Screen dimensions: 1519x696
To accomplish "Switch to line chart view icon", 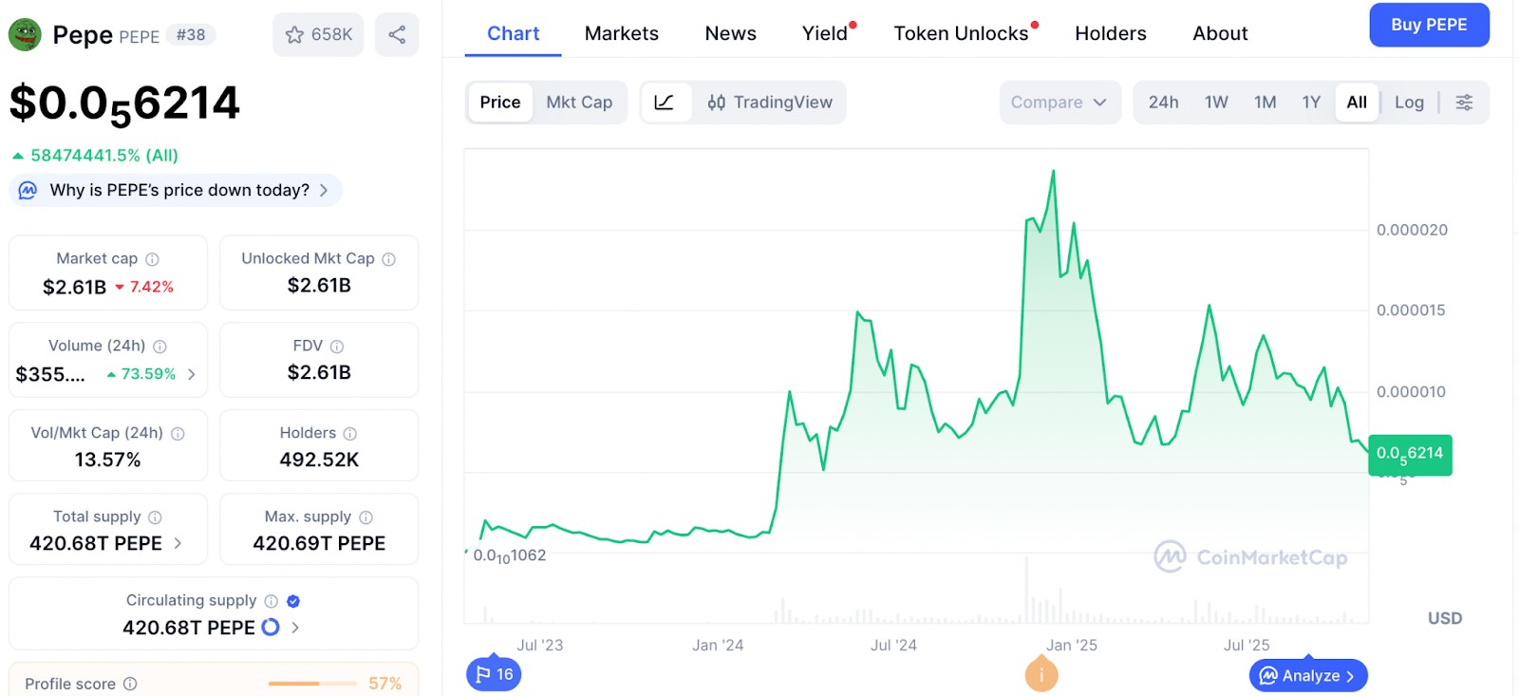I will pyautogui.click(x=665, y=103).
